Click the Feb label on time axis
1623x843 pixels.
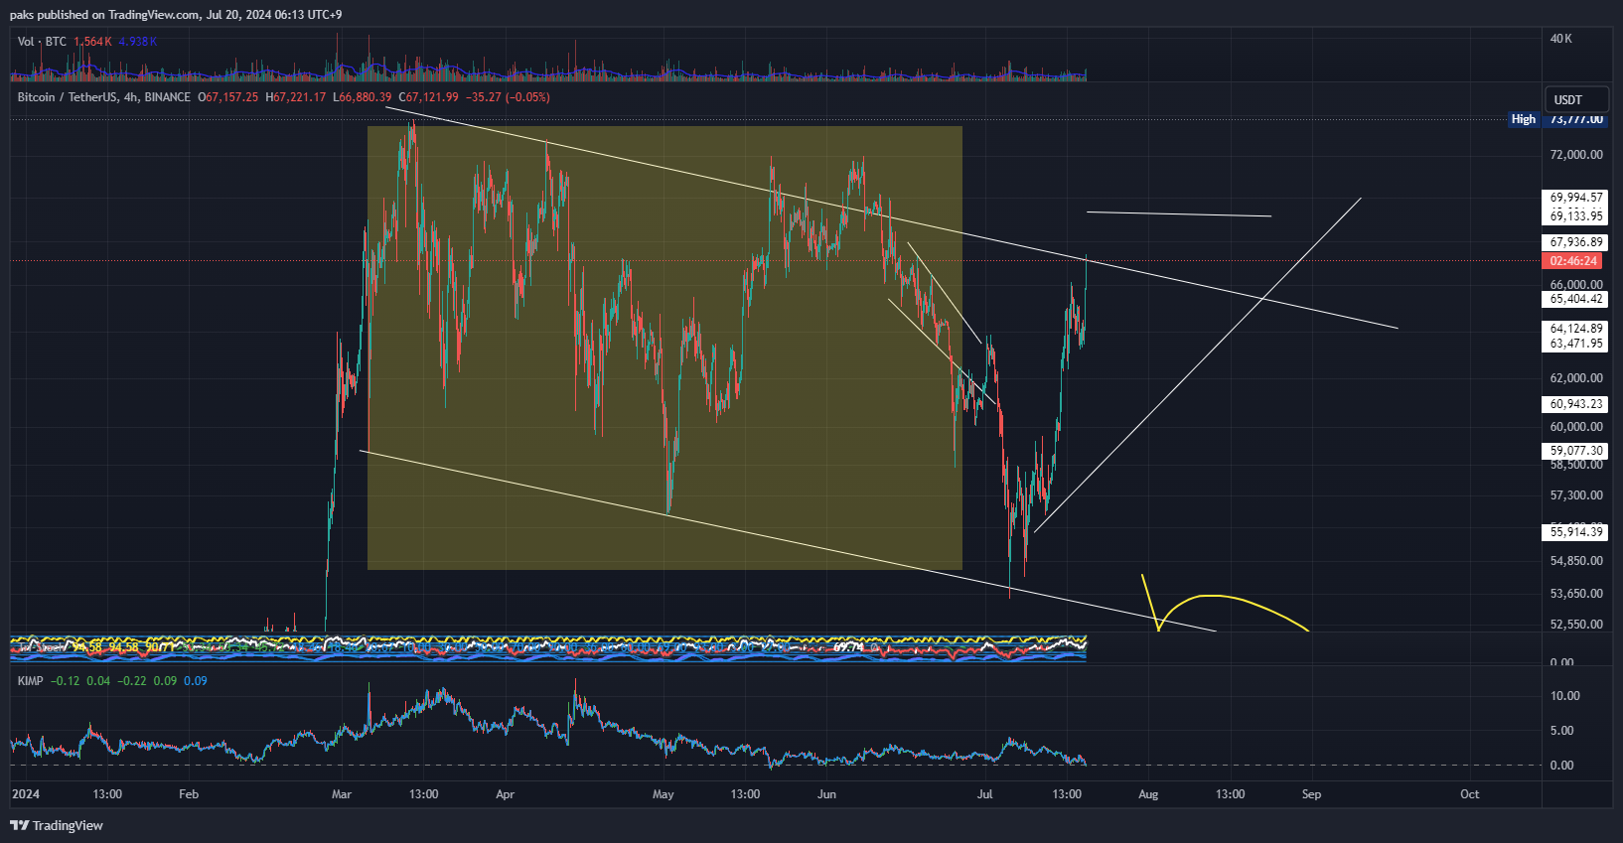point(189,794)
